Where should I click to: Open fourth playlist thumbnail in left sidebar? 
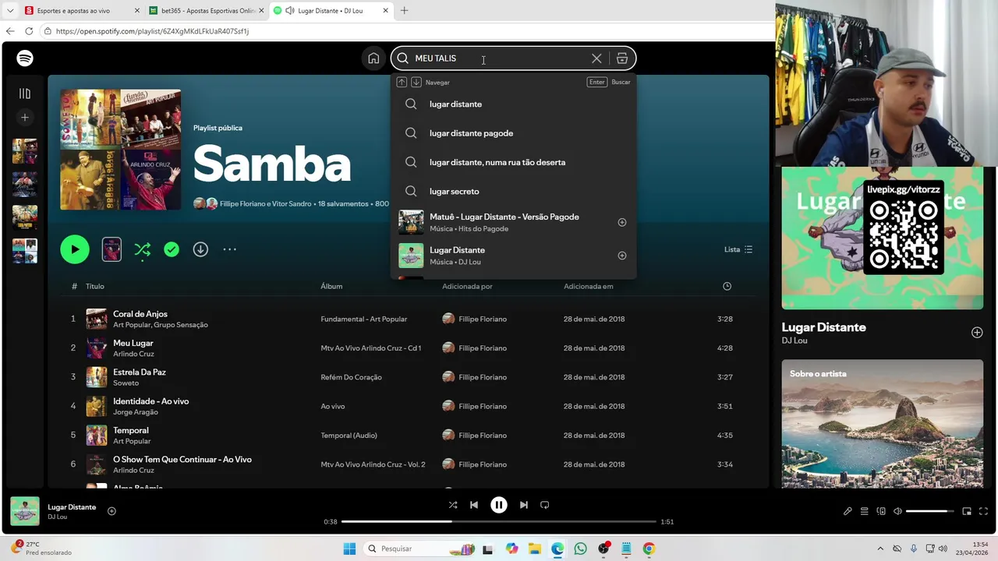click(25, 251)
